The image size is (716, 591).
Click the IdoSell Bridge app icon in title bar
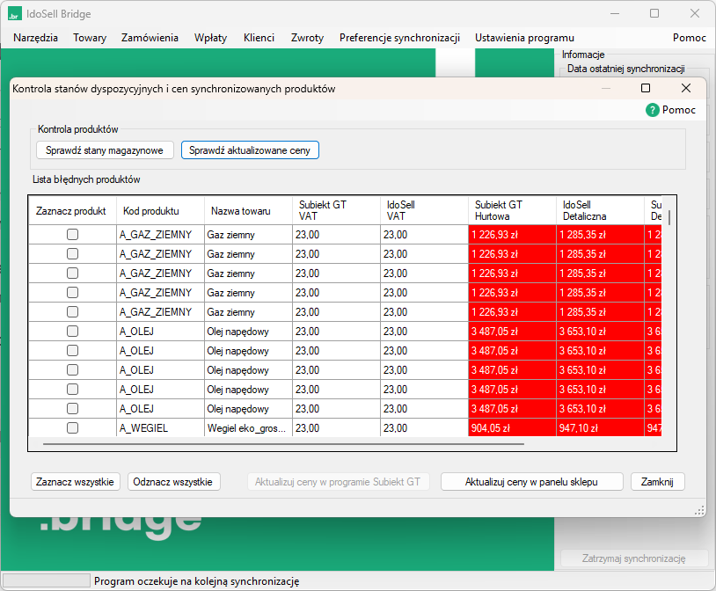(15, 14)
